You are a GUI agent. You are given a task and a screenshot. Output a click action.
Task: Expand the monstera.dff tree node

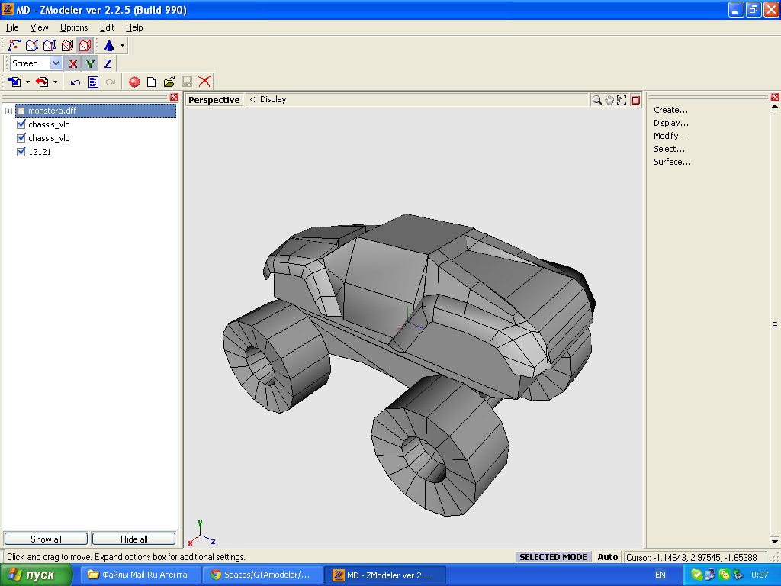point(8,111)
